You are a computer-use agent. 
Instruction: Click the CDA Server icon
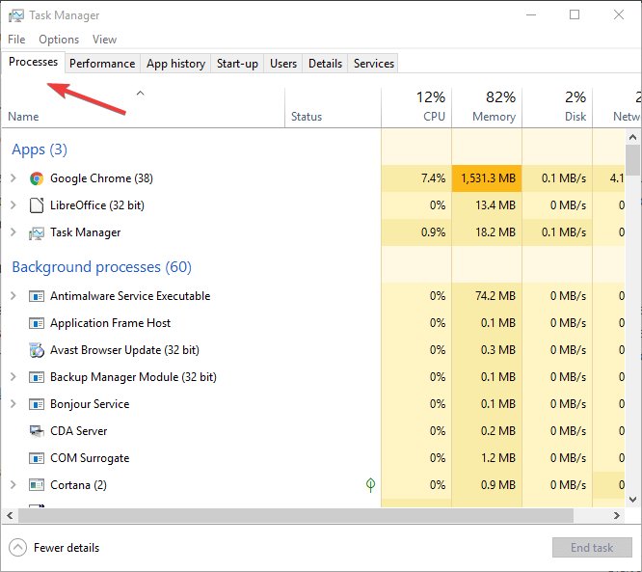37,431
